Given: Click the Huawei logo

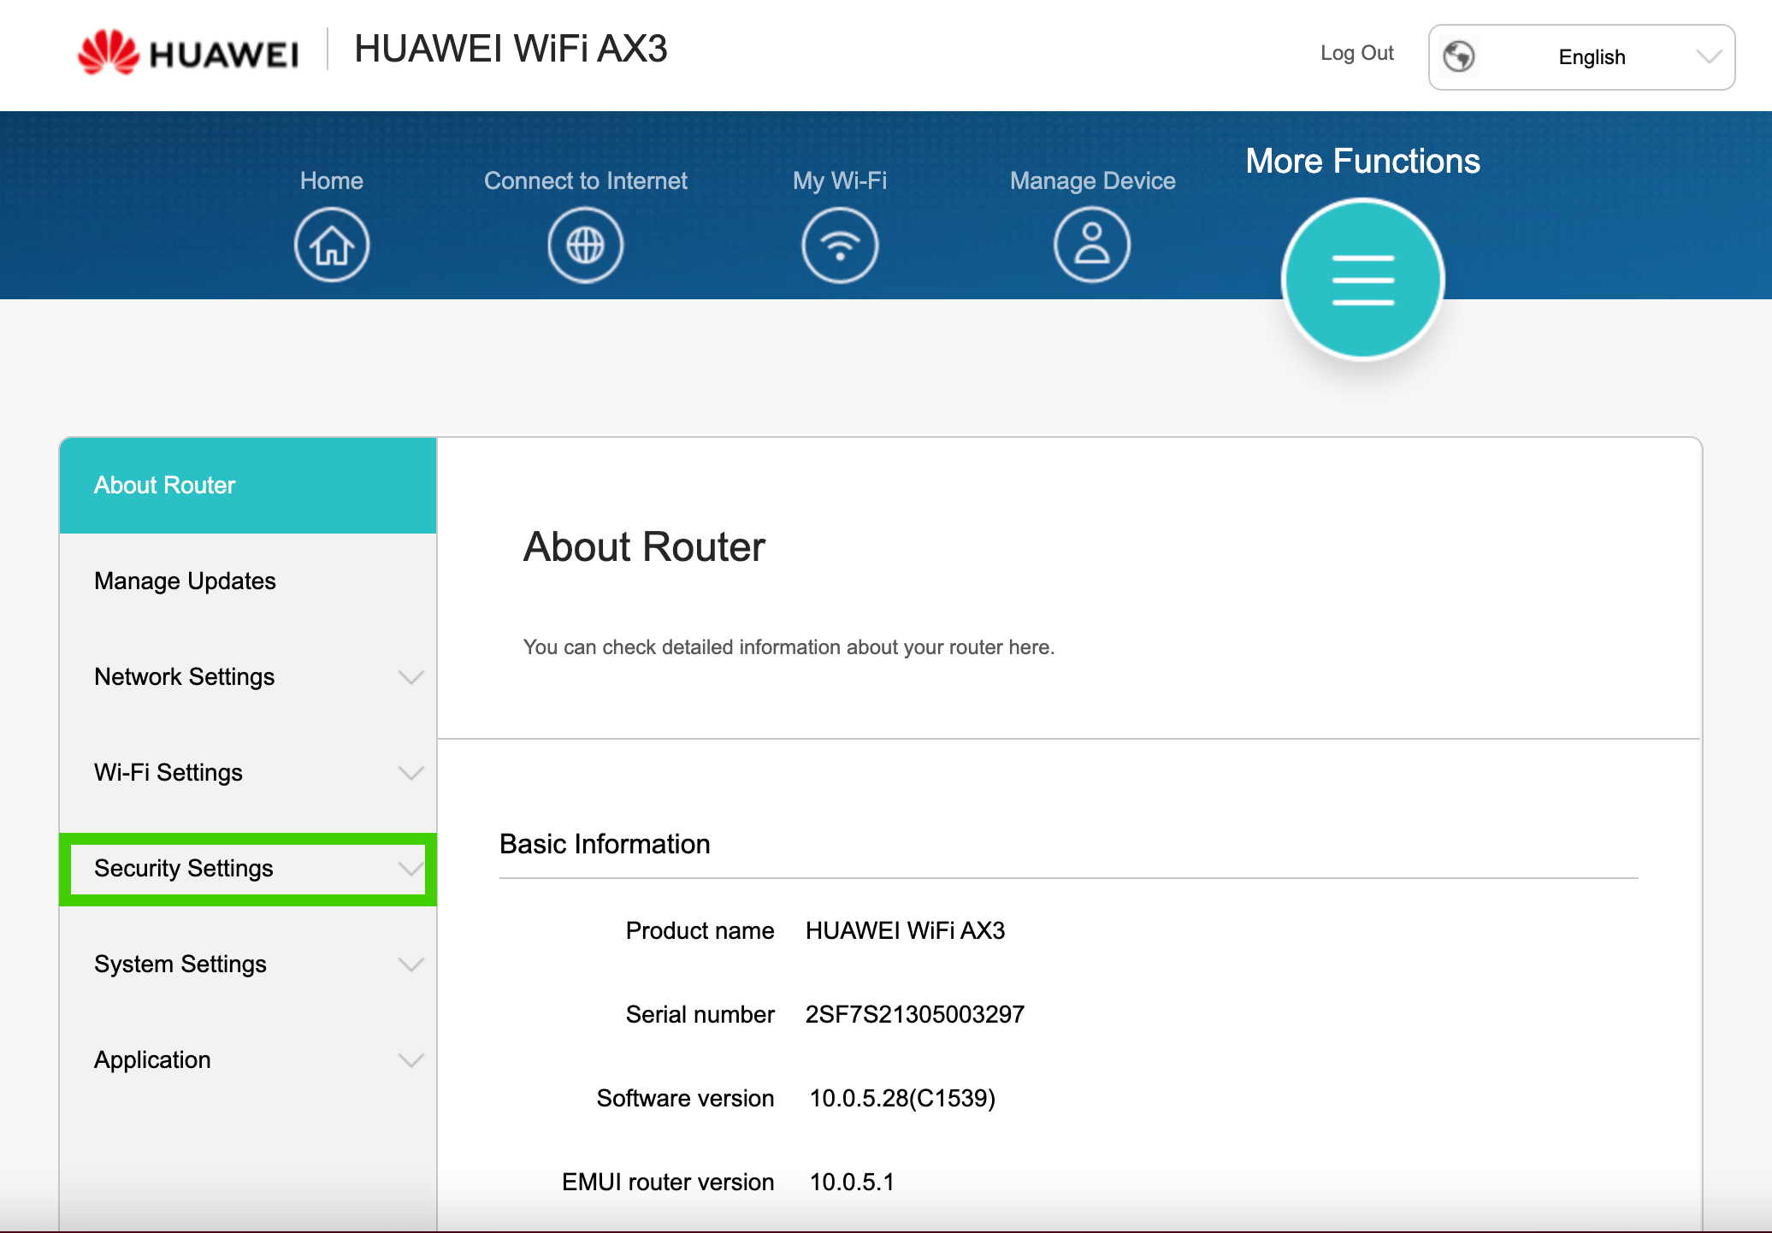Looking at the screenshot, I should pos(188,53).
